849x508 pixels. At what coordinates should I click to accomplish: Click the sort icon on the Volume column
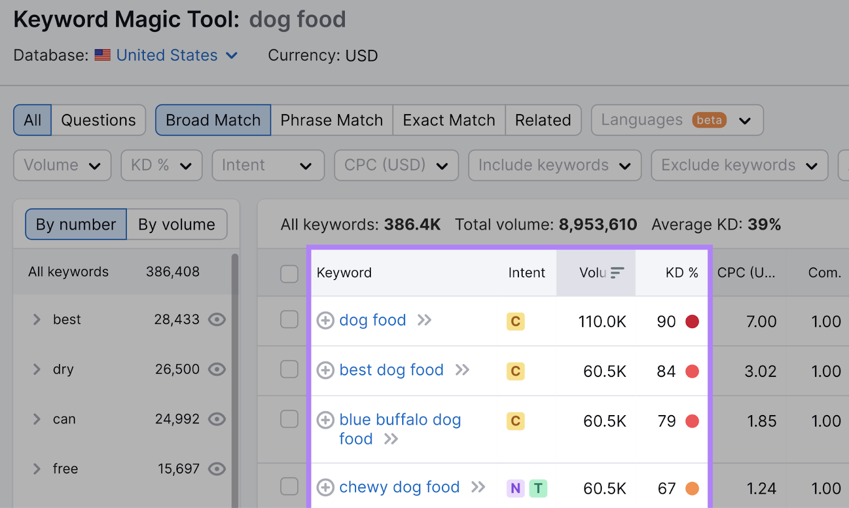point(617,272)
